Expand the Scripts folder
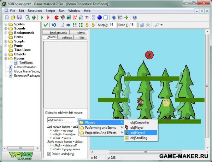This screenshot has height=162, width=212. click(x=6, y=41)
